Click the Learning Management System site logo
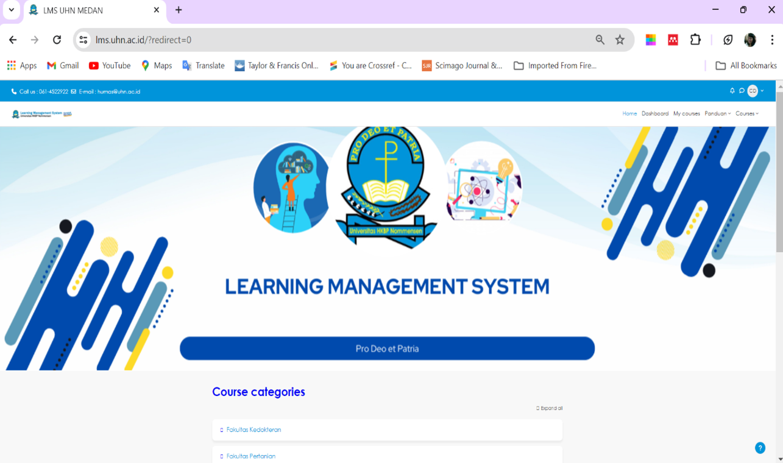Image resolution: width=783 pixels, height=463 pixels. click(x=42, y=114)
